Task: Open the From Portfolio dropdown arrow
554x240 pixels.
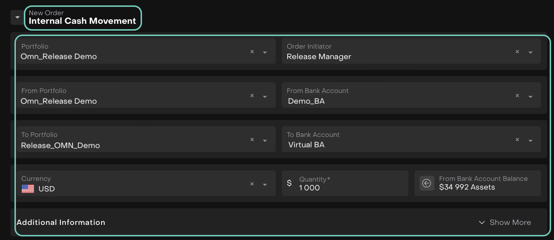Action: point(265,97)
